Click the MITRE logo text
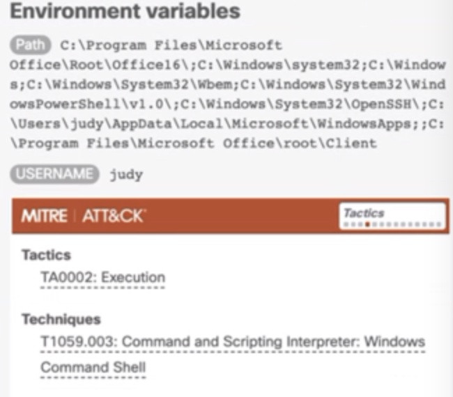This screenshot has height=397, width=453. 44,216
